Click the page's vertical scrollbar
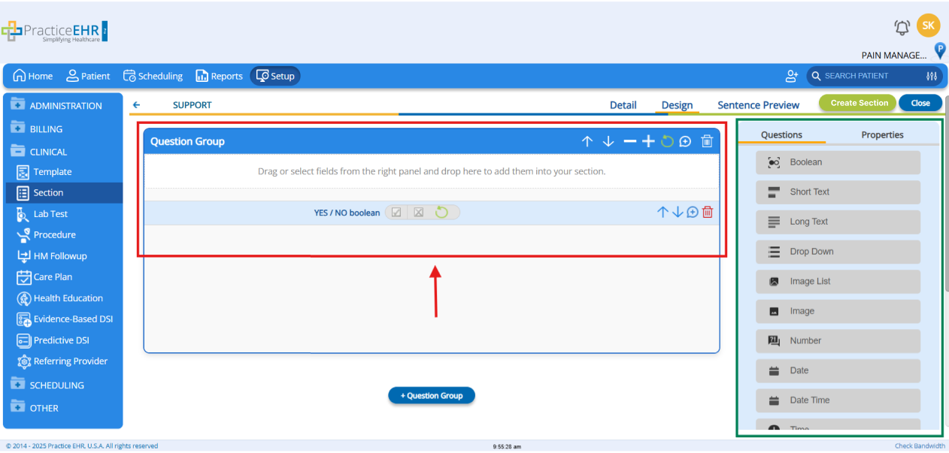This screenshot has width=949, height=453. point(945,195)
